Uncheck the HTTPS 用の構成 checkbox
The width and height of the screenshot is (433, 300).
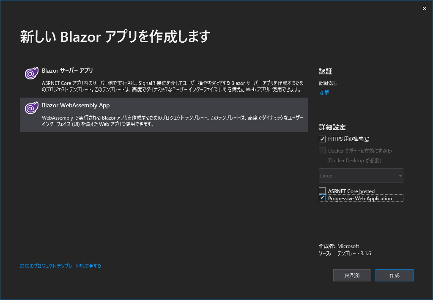click(x=322, y=139)
